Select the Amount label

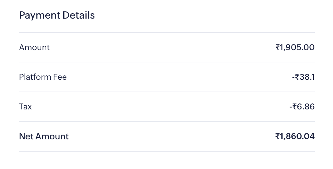coord(34,47)
